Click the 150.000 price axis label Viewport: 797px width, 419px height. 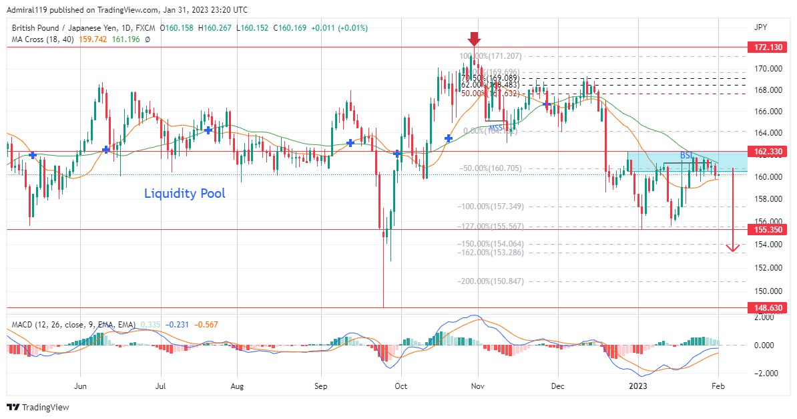(768, 292)
